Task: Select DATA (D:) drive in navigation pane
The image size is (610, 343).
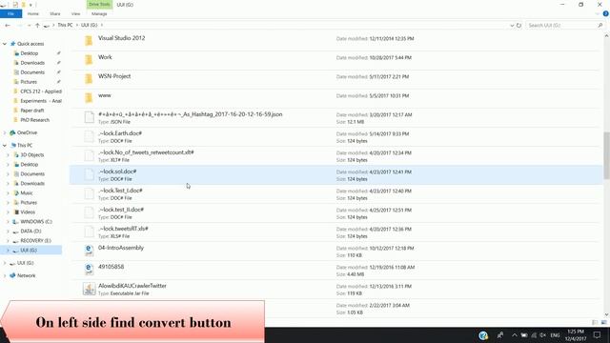Action: pyautogui.click(x=30, y=231)
